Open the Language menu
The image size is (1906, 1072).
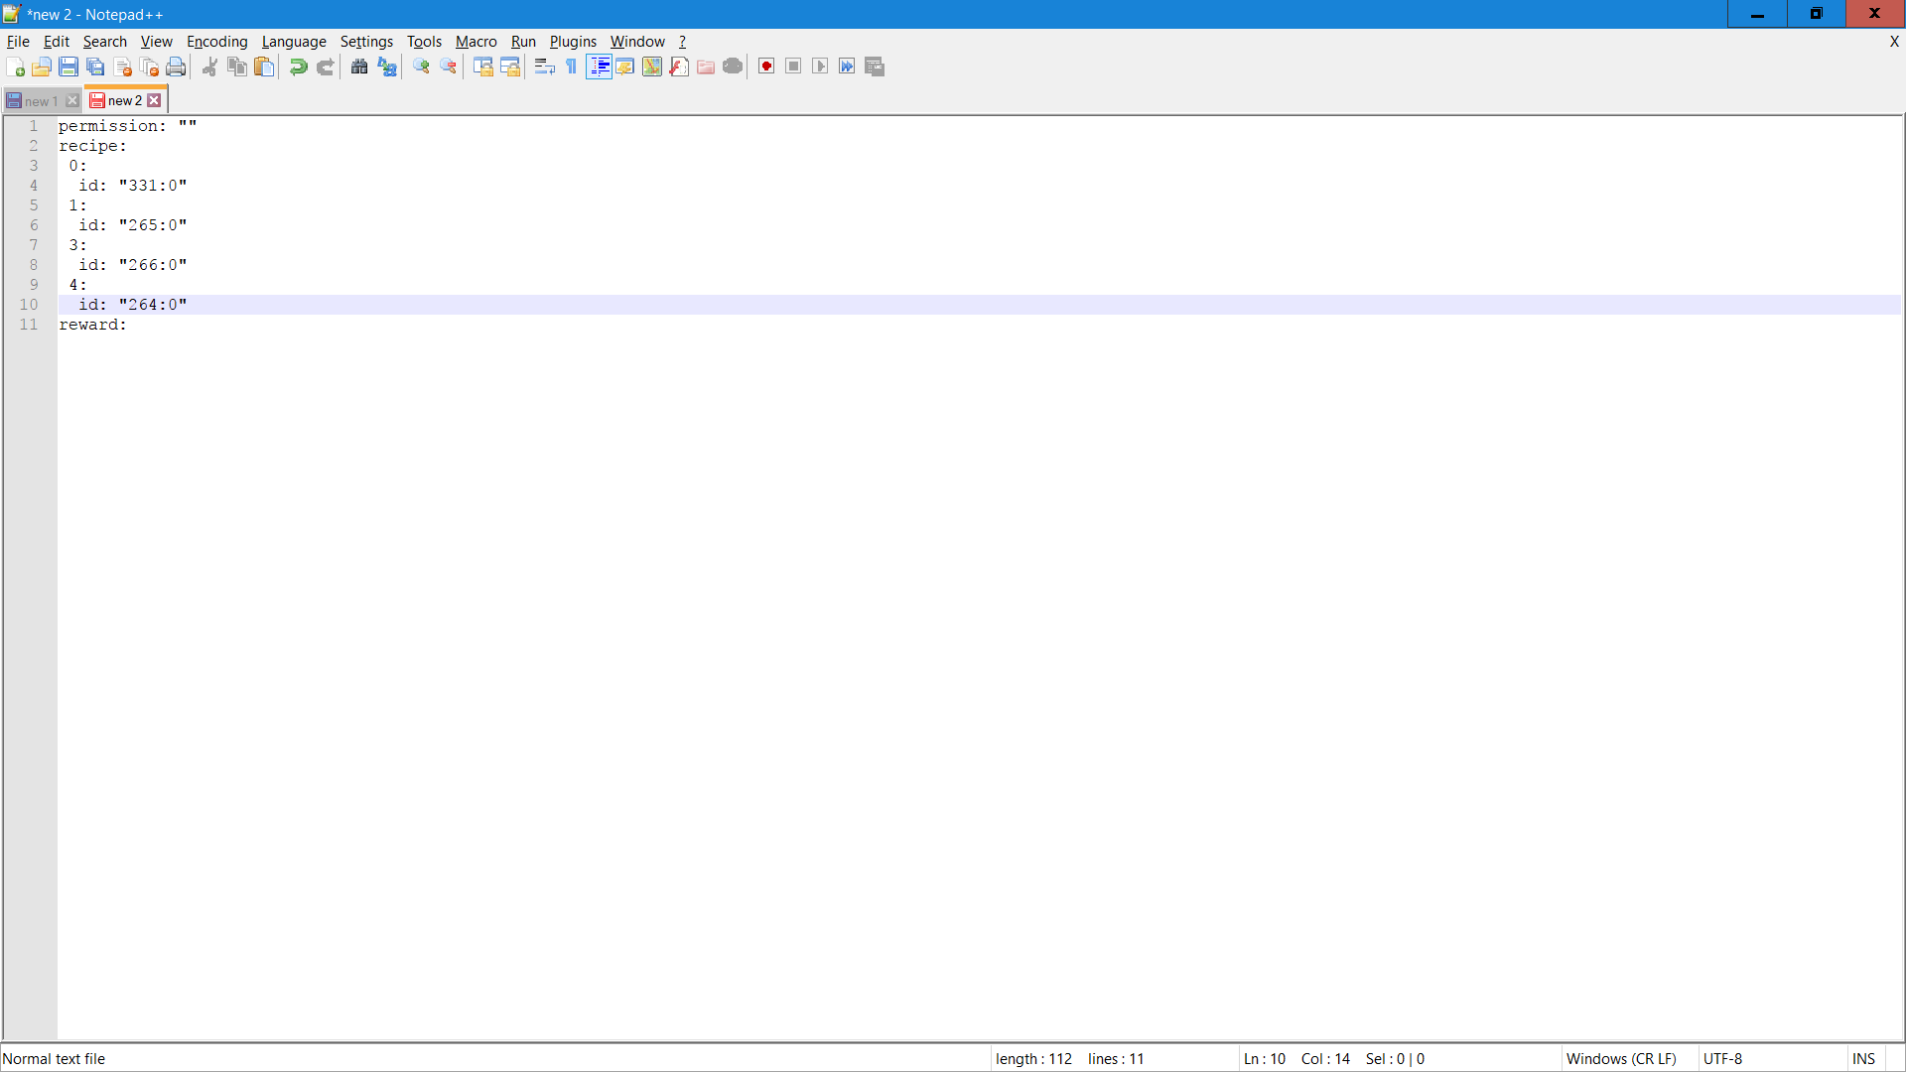[x=294, y=42]
